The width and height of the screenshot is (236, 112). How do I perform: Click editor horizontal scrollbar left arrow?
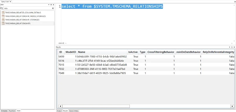click(x=66, y=43)
